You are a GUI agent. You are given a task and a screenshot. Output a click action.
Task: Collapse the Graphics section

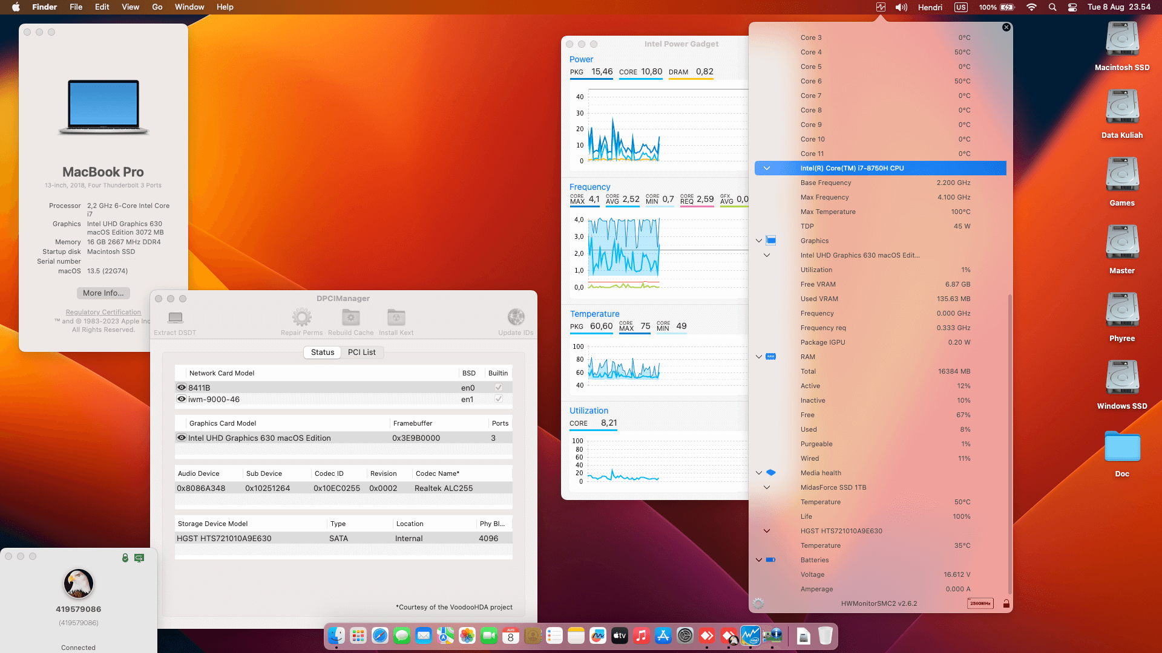click(x=759, y=241)
